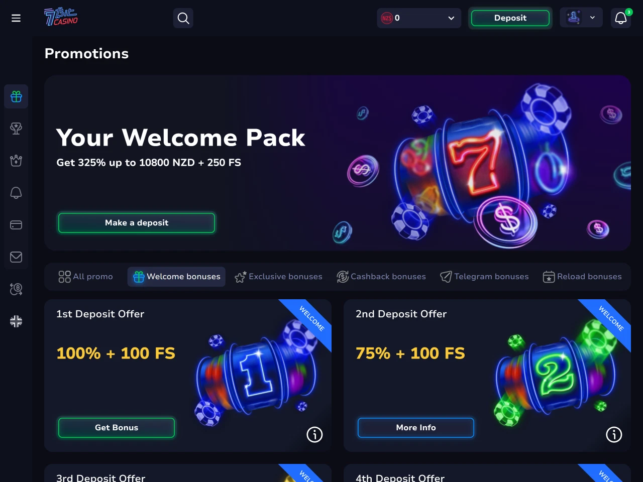Image resolution: width=643 pixels, height=482 pixels.
Task: Select the gift promotions sidebar icon
Action: (x=16, y=96)
